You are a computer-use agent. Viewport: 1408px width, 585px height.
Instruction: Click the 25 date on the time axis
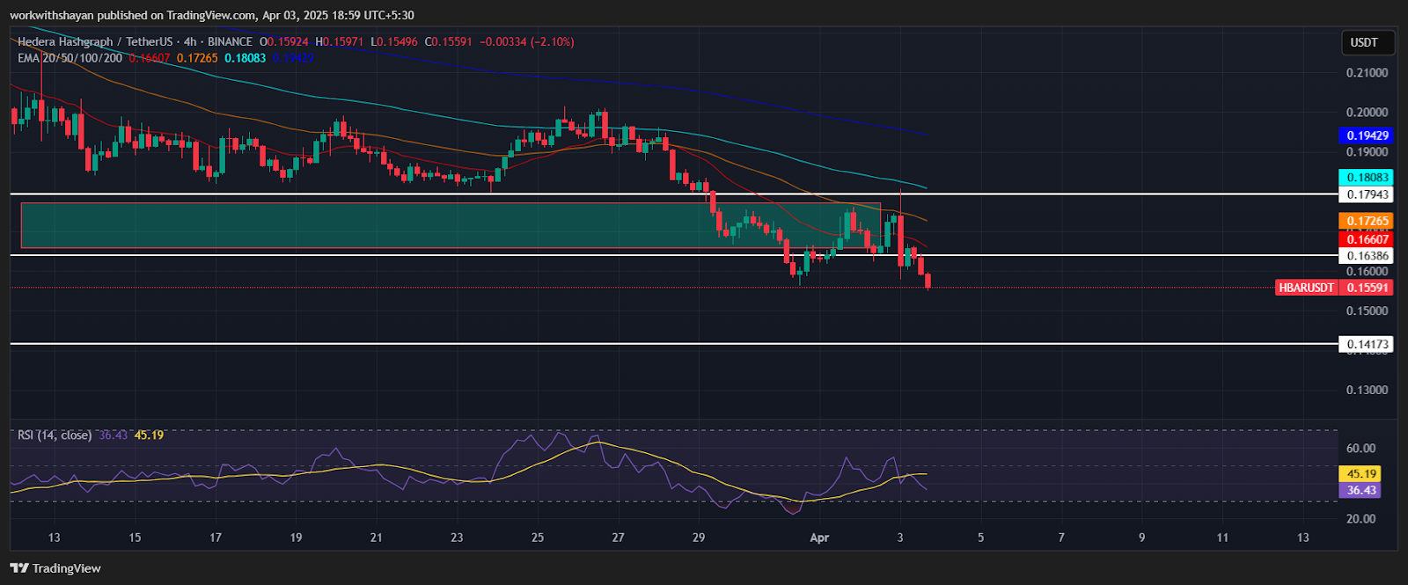point(538,537)
